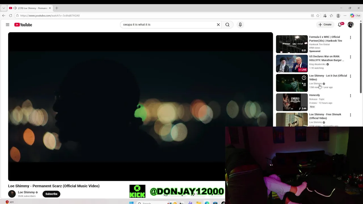This screenshot has height=204, width=363.
Task: Open more options for Formula E ad
Action: (x=351, y=38)
